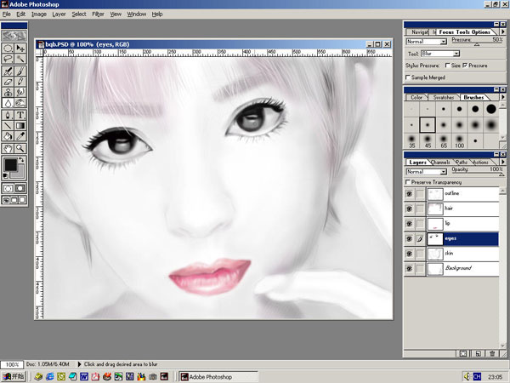Image resolution: width=510 pixels, height=383 pixels.
Task: Adjust the Pressure slider handle
Action: coord(477,44)
